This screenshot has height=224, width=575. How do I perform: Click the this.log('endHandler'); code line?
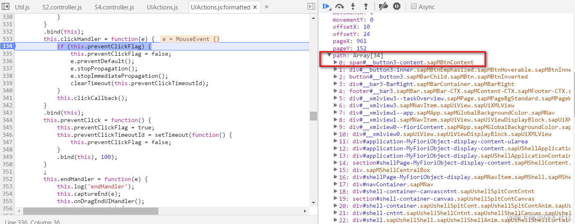(x=96, y=186)
